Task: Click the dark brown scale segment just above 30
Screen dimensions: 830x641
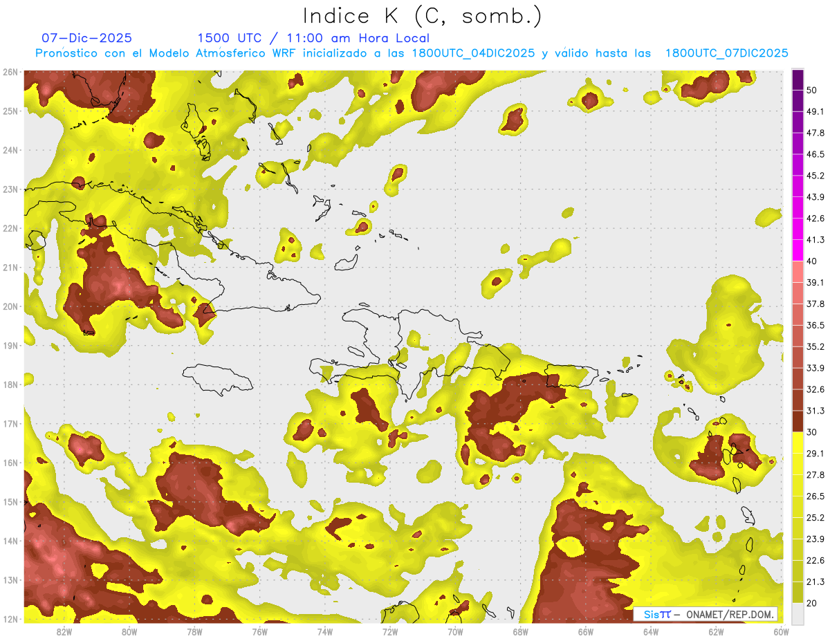Action: (797, 421)
